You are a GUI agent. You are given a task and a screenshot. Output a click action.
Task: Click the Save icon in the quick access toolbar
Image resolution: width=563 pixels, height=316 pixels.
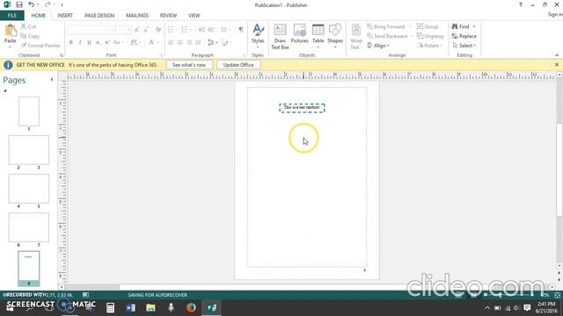(x=19, y=4)
